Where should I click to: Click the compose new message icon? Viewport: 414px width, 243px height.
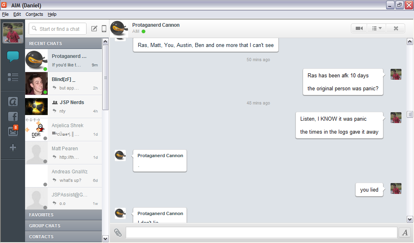pyautogui.click(x=94, y=29)
